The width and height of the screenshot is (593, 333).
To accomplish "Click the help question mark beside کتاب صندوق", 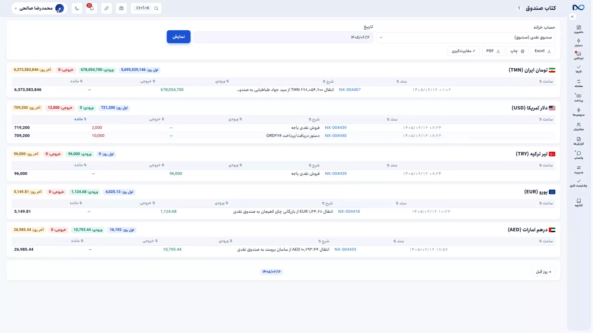I will [519, 8].
